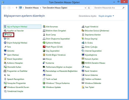Viewport: 129px width, 100px height.
Task: Click the Klavye keyboard icon
Action: [44, 59]
